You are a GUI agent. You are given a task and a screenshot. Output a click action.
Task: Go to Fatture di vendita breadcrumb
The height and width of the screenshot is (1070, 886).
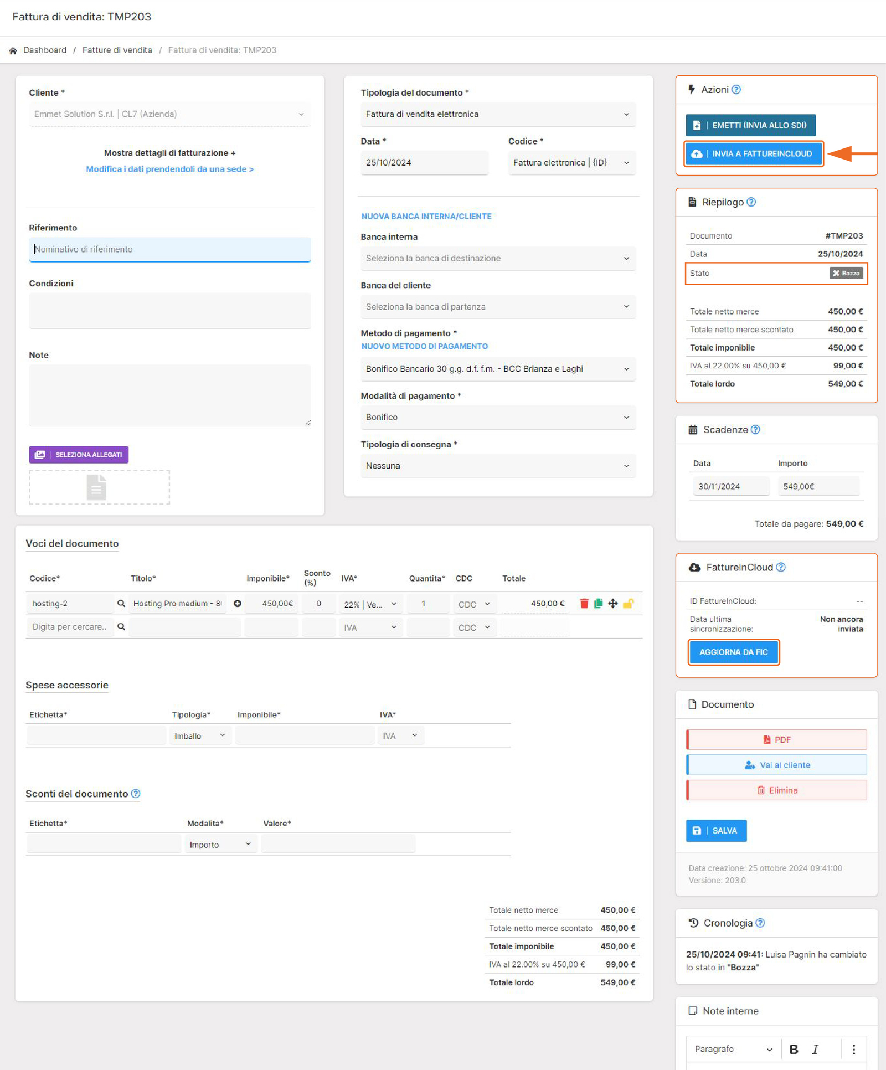pyautogui.click(x=117, y=50)
